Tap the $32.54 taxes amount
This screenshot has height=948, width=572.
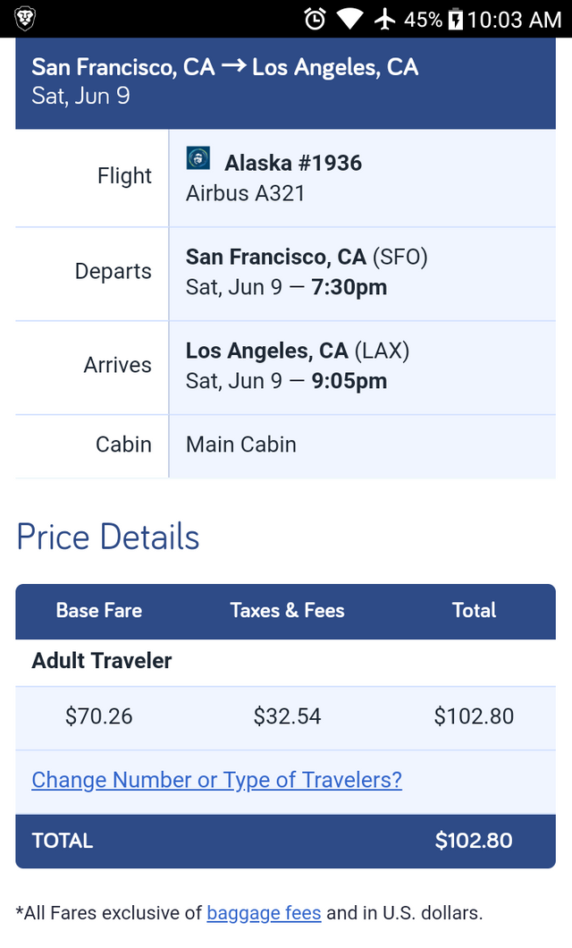[287, 716]
